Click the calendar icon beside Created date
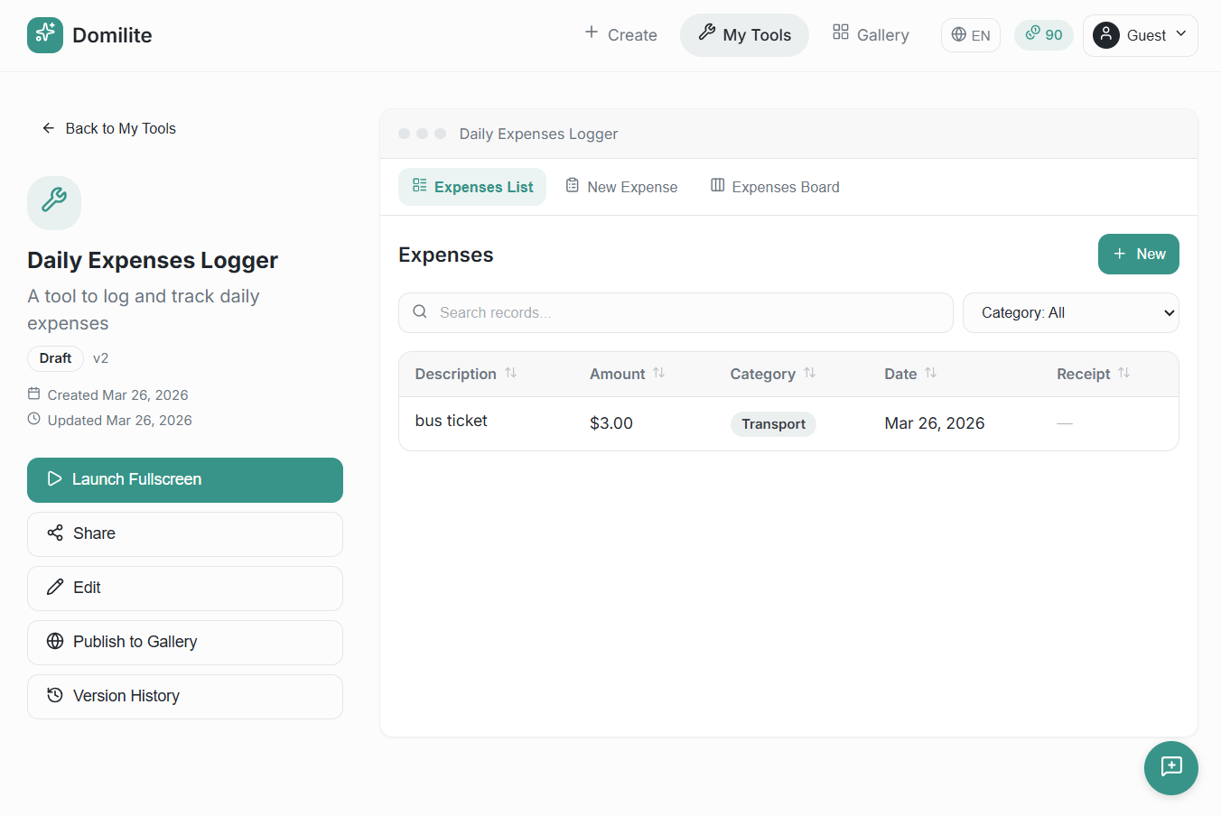The image size is (1221, 816). tap(36, 394)
